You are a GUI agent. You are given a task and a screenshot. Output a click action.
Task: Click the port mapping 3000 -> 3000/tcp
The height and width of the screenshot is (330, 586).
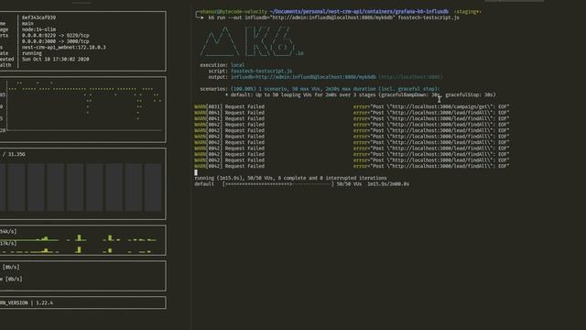point(55,41)
